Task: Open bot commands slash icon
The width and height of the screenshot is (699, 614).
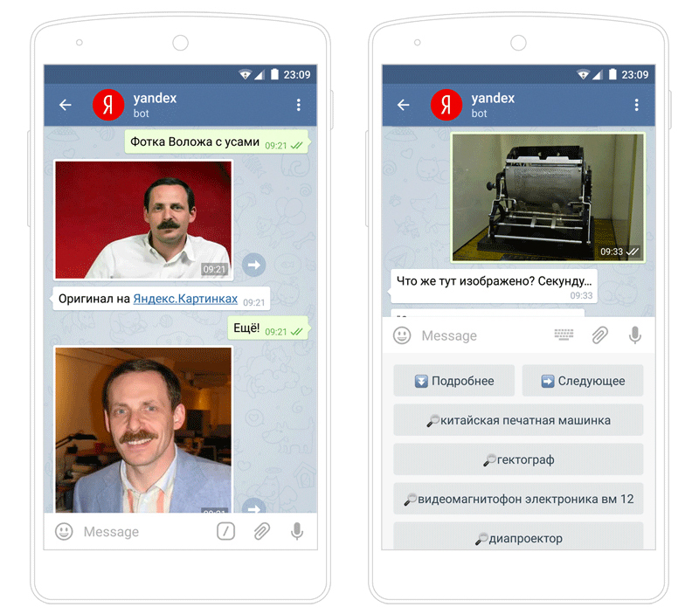Action: tap(225, 531)
